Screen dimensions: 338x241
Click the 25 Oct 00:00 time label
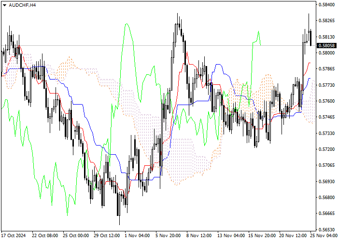[76, 236]
